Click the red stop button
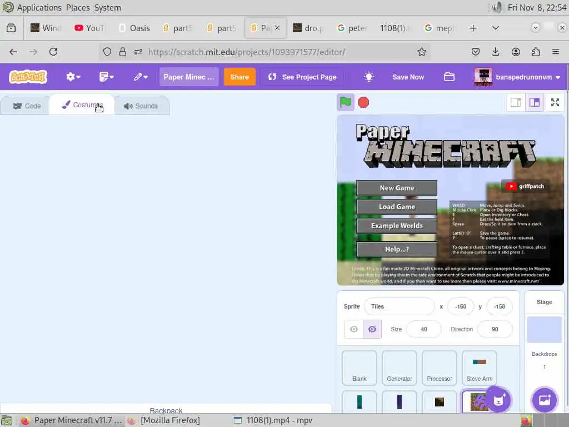 363,102
